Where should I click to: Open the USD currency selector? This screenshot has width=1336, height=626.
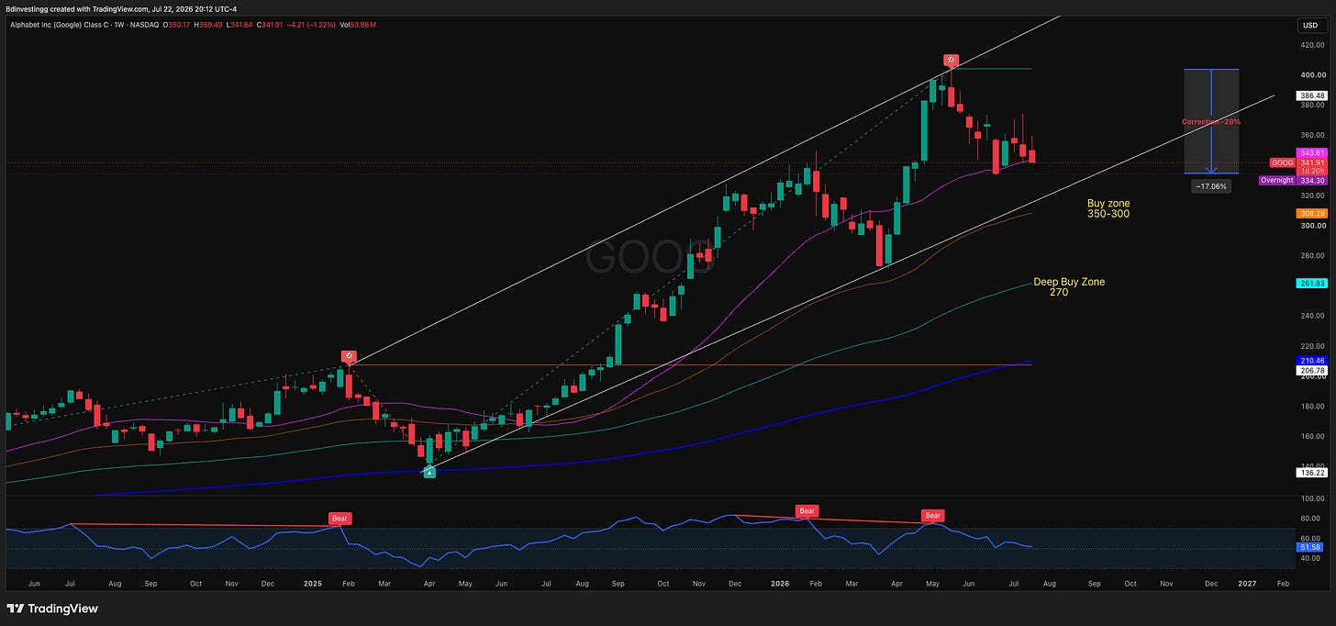(x=1311, y=25)
